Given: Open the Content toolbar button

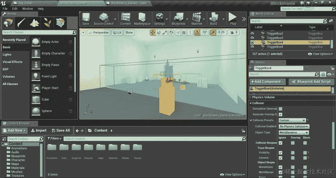Looking at the screenshot, I should point(126,19).
